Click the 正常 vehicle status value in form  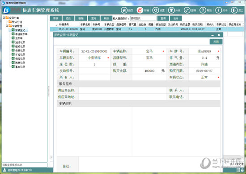click(x=204, y=77)
